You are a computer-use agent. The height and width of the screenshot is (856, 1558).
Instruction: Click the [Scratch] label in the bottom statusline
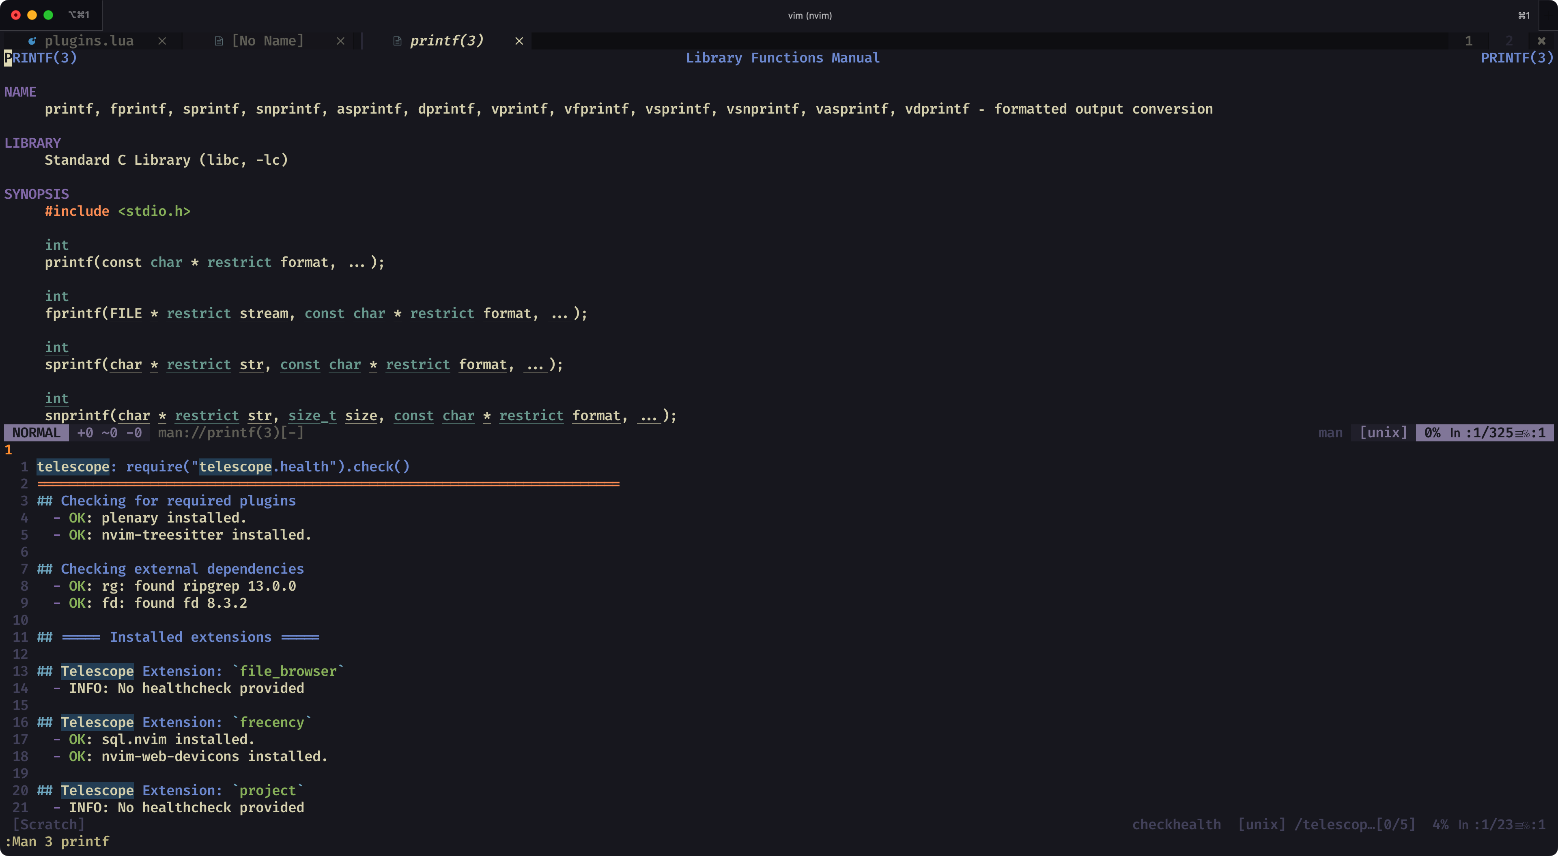tap(49, 824)
